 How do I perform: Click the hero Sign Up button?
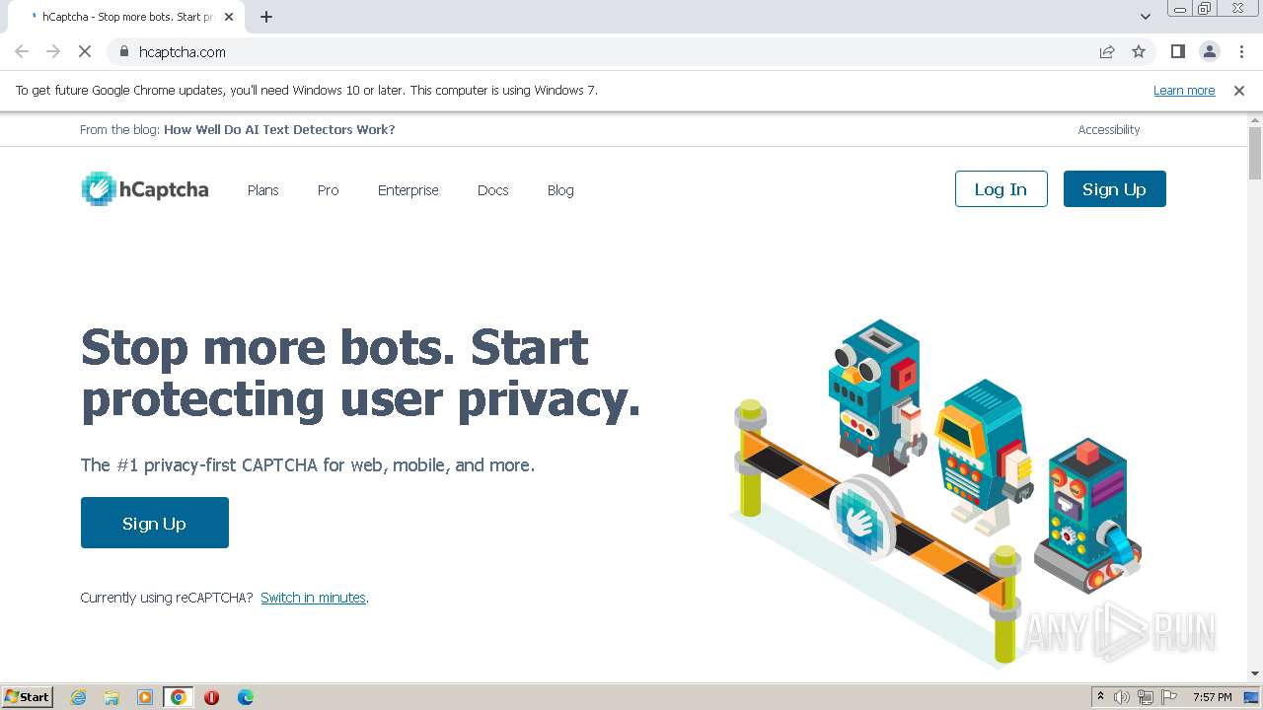point(155,523)
